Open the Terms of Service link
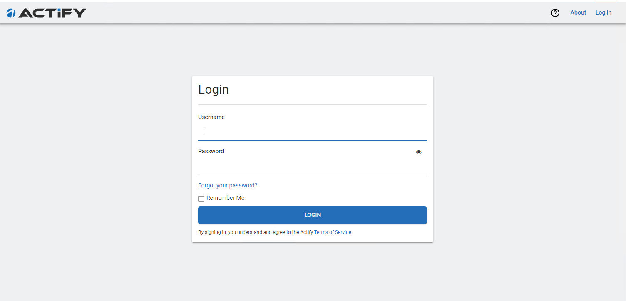The image size is (626, 301). pyautogui.click(x=333, y=232)
